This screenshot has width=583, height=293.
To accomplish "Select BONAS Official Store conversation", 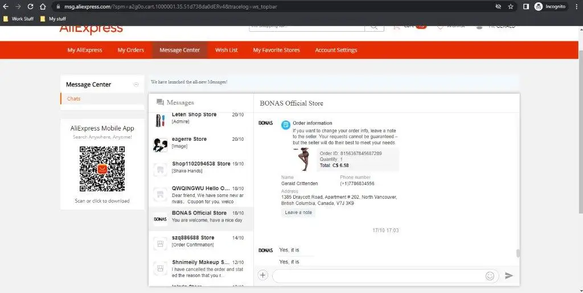I will pos(201,219).
